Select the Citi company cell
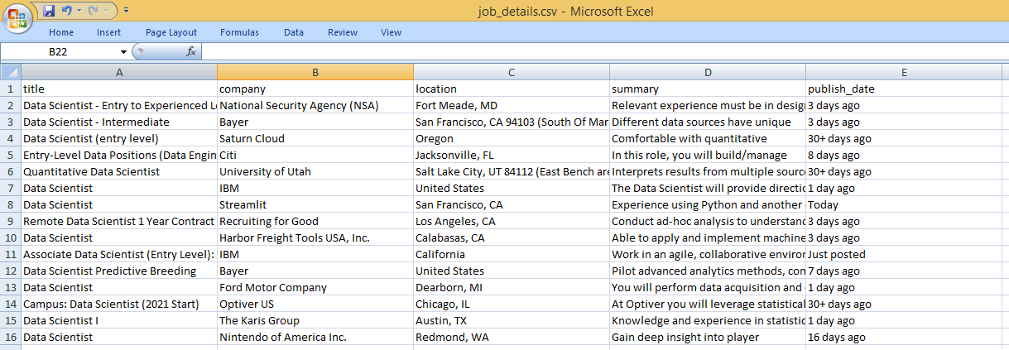1009x350 pixels. [x=315, y=155]
